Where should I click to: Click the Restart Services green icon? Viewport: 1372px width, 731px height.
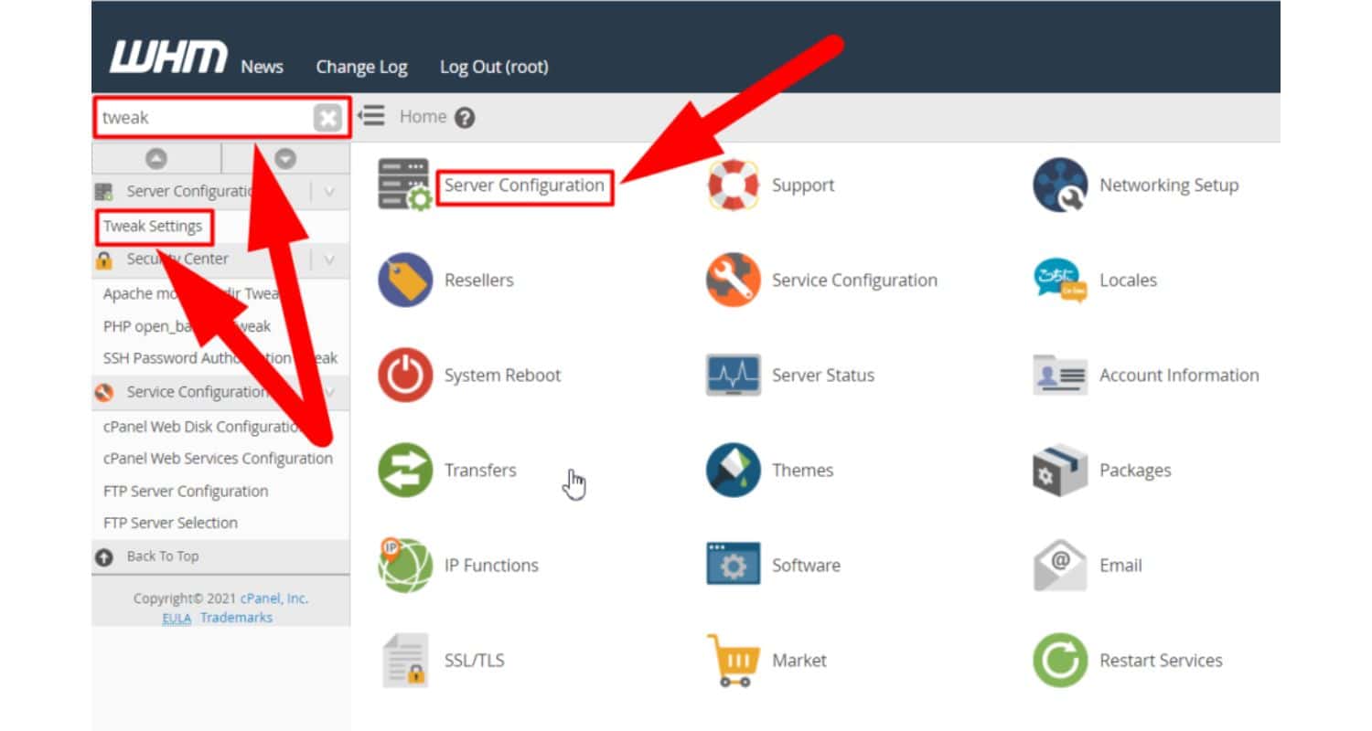pos(1060,661)
